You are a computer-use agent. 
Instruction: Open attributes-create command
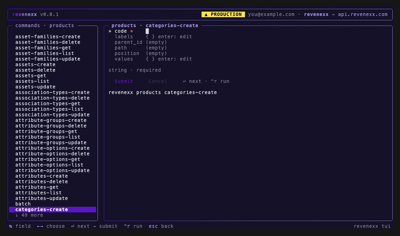click(x=42, y=176)
